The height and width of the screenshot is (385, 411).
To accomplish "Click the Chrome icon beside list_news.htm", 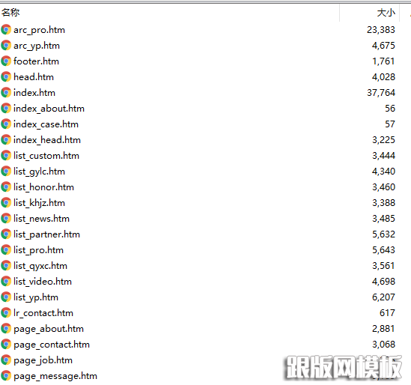I will pos(6,219).
